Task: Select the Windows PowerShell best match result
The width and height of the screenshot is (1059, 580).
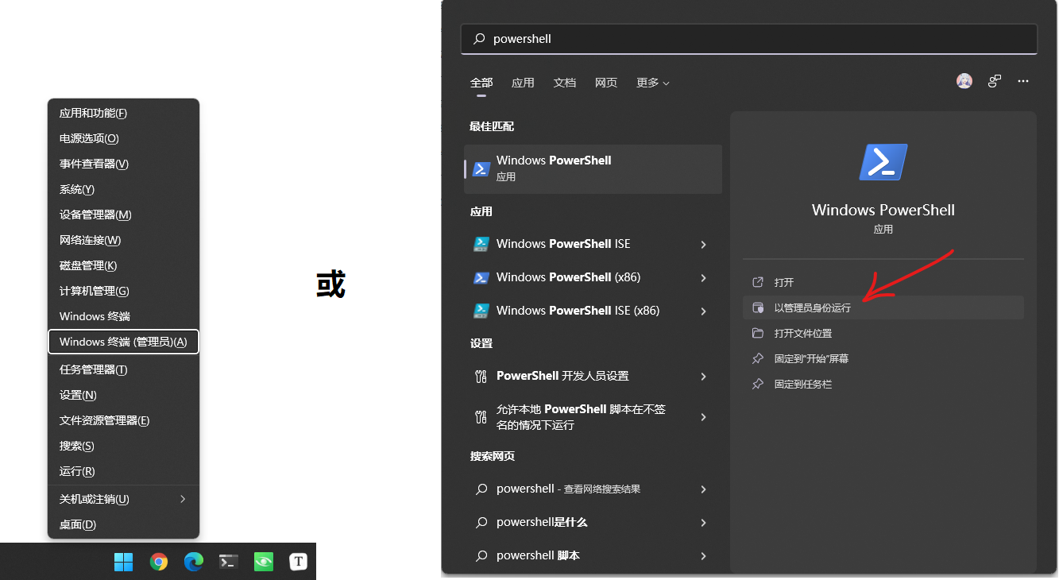Action: (593, 168)
